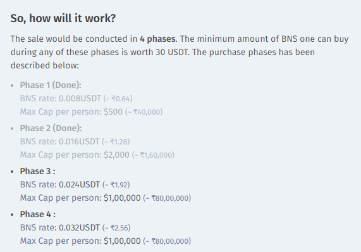361x252 pixels.
Task: Click Phase 1 Max Cap $500 amount
Action: coord(113,112)
